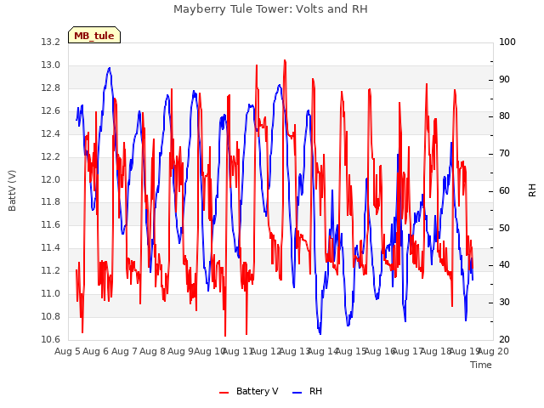Click the 90 right-axis tick label
The image size is (544, 408).
[x=504, y=79]
